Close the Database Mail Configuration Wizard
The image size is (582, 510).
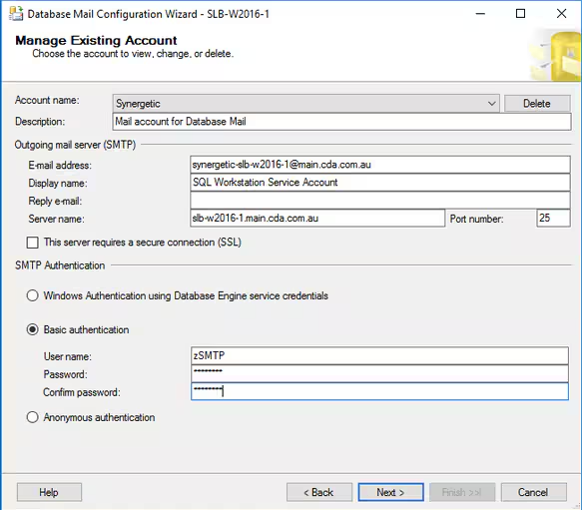[x=561, y=14]
